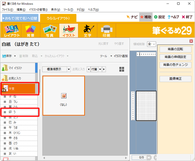Click 背景の回転 button

175,49
